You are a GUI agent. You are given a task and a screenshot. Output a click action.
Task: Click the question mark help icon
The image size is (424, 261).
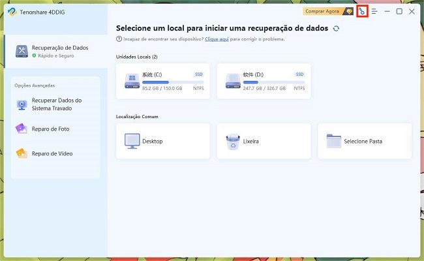119,39
